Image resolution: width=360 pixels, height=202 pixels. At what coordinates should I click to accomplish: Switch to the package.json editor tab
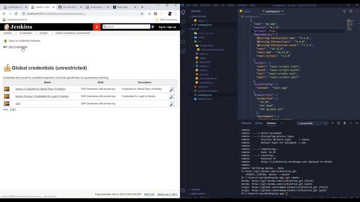click(x=272, y=11)
